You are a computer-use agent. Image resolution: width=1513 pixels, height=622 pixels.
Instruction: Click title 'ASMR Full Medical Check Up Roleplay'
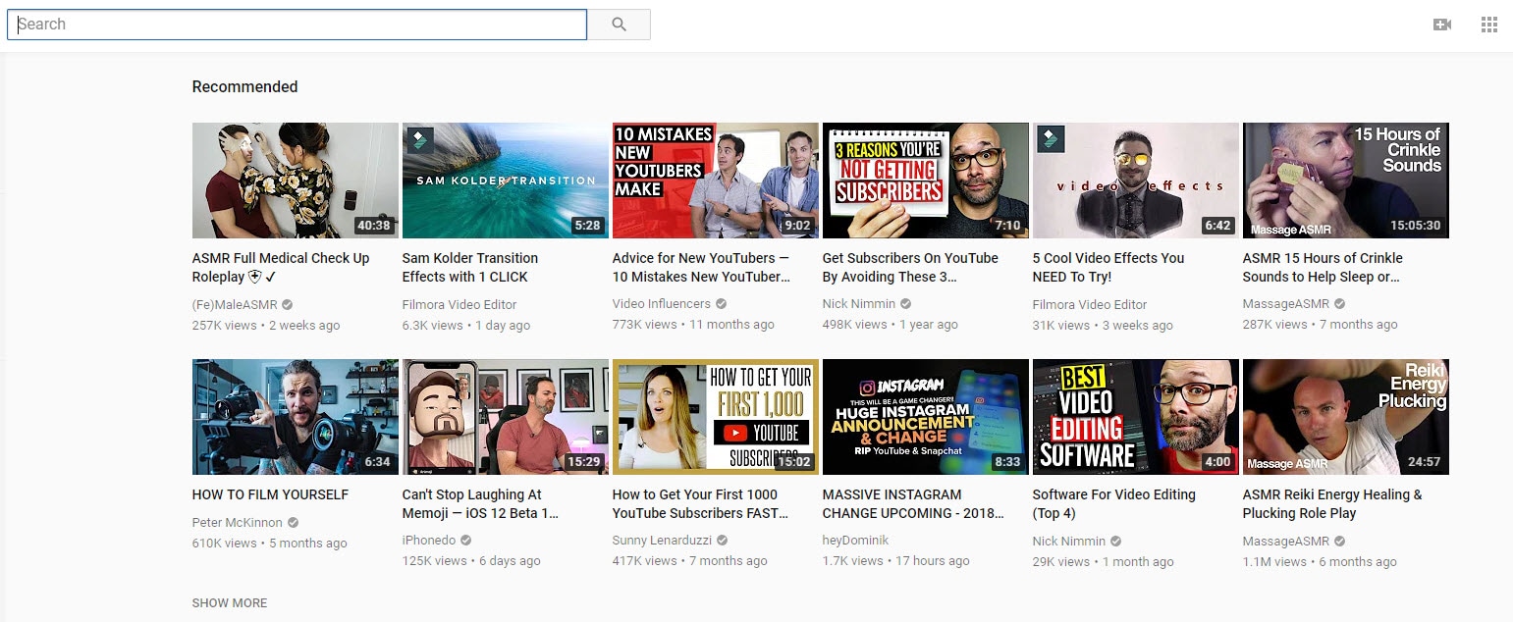[281, 267]
